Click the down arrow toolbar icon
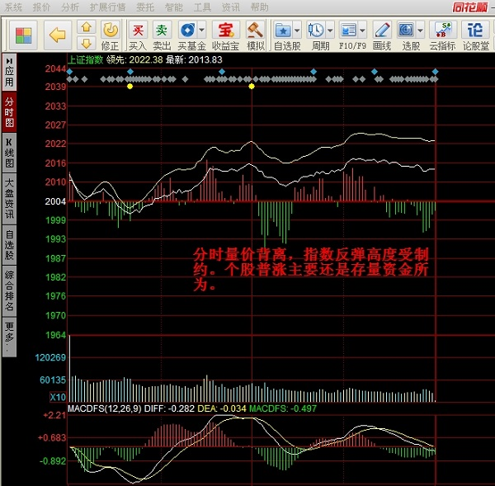 tap(87, 43)
